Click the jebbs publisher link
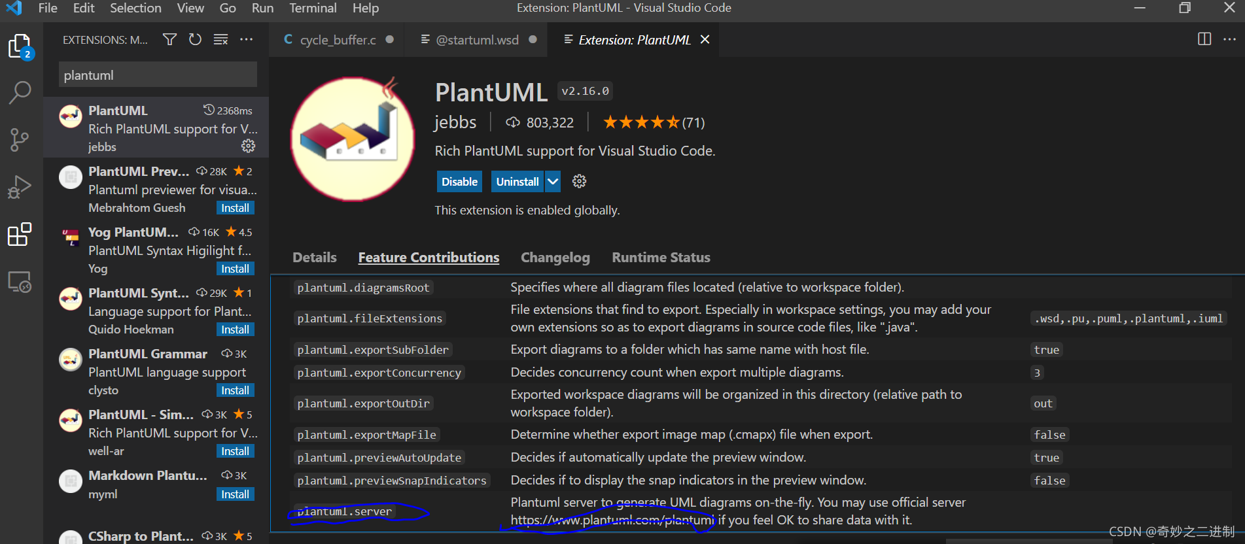 coord(455,122)
